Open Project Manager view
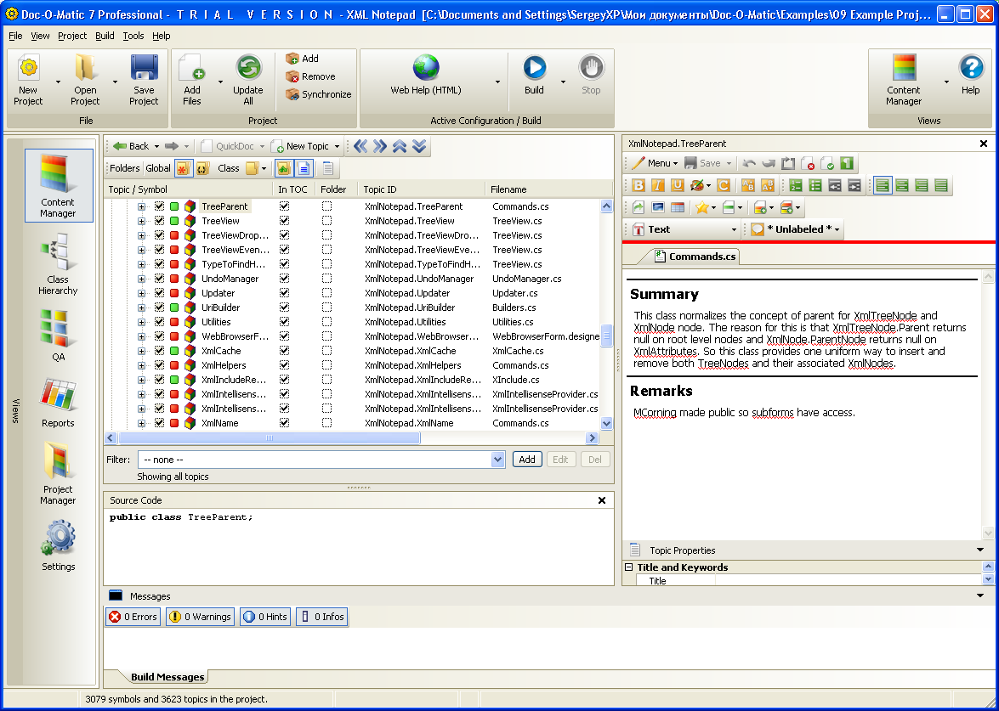This screenshot has height=711, width=999. [58, 473]
